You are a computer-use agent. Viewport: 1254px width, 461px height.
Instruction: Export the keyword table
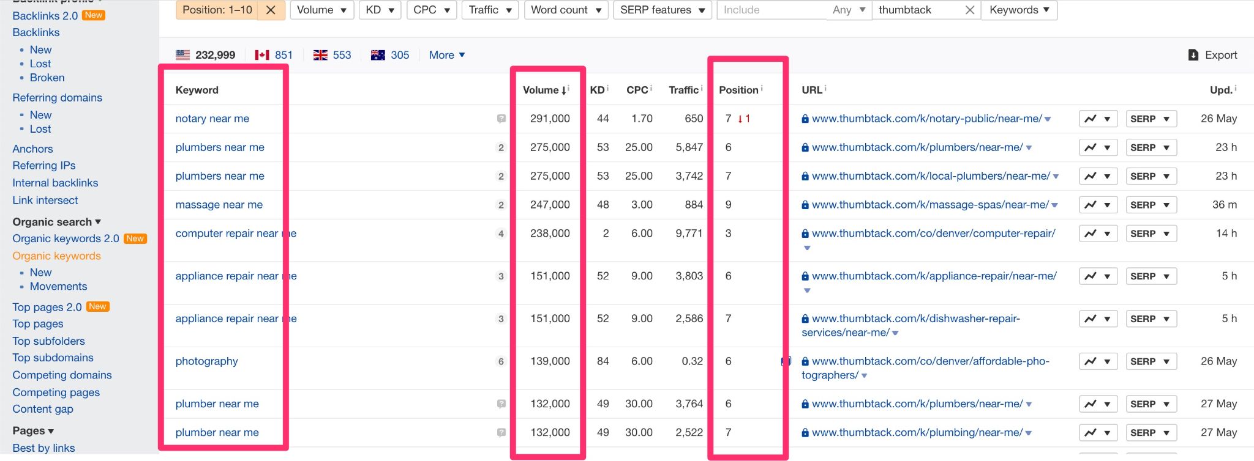1212,55
